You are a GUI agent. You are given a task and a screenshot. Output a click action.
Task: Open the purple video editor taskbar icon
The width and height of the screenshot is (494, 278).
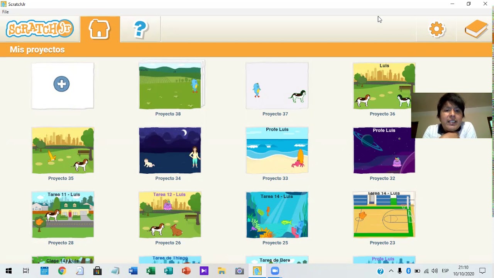click(x=204, y=271)
